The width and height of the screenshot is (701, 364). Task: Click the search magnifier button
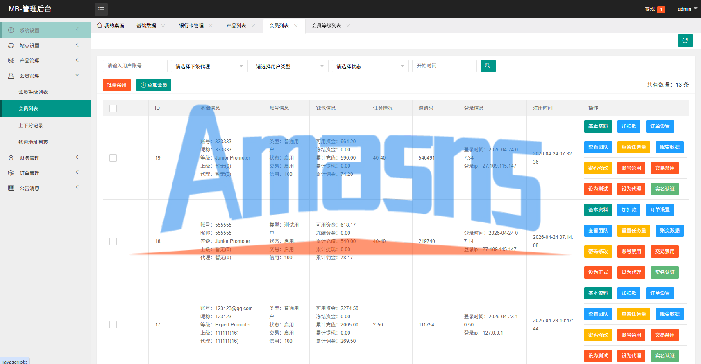tap(488, 66)
